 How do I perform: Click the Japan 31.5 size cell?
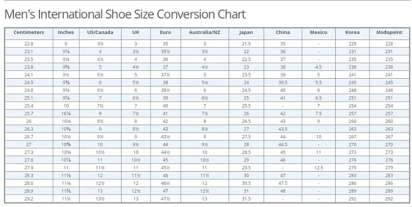[246, 199]
